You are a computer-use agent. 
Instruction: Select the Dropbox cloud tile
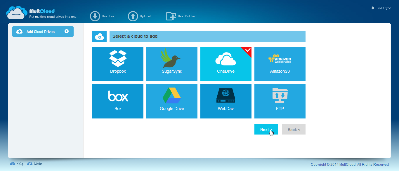[x=118, y=64]
